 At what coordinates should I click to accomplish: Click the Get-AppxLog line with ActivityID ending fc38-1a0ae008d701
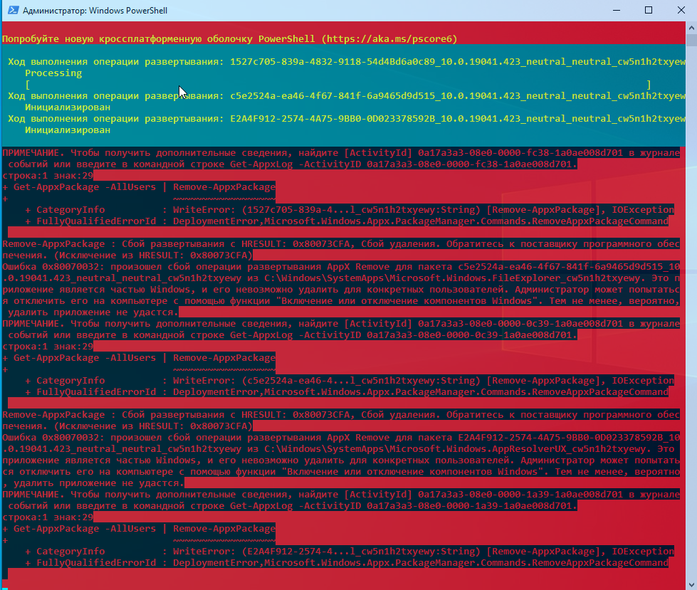(x=292, y=164)
